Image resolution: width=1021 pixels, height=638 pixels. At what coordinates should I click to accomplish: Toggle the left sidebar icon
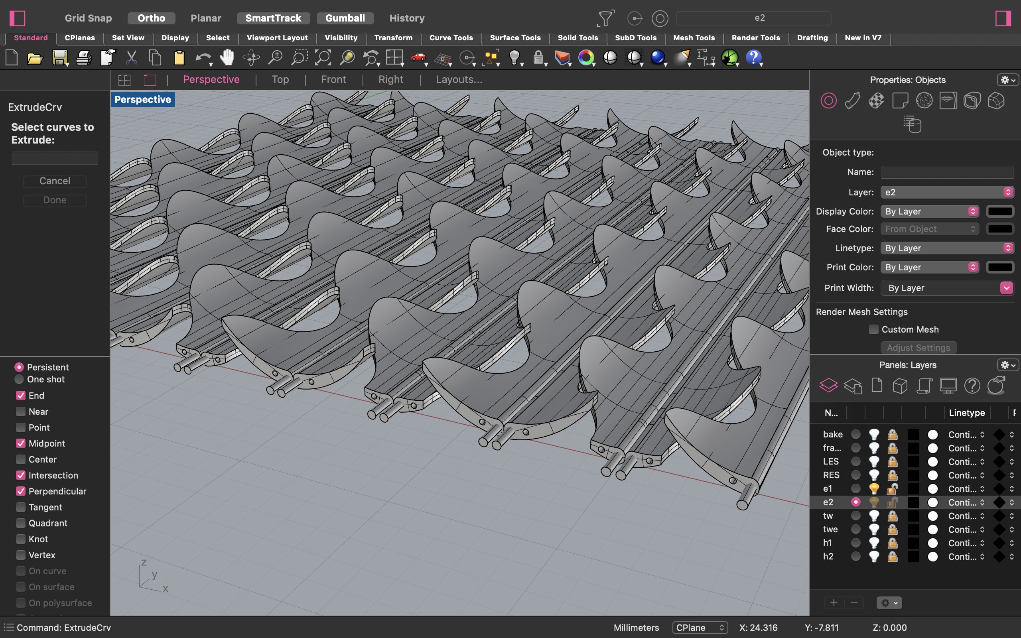[x=17, y=18]
